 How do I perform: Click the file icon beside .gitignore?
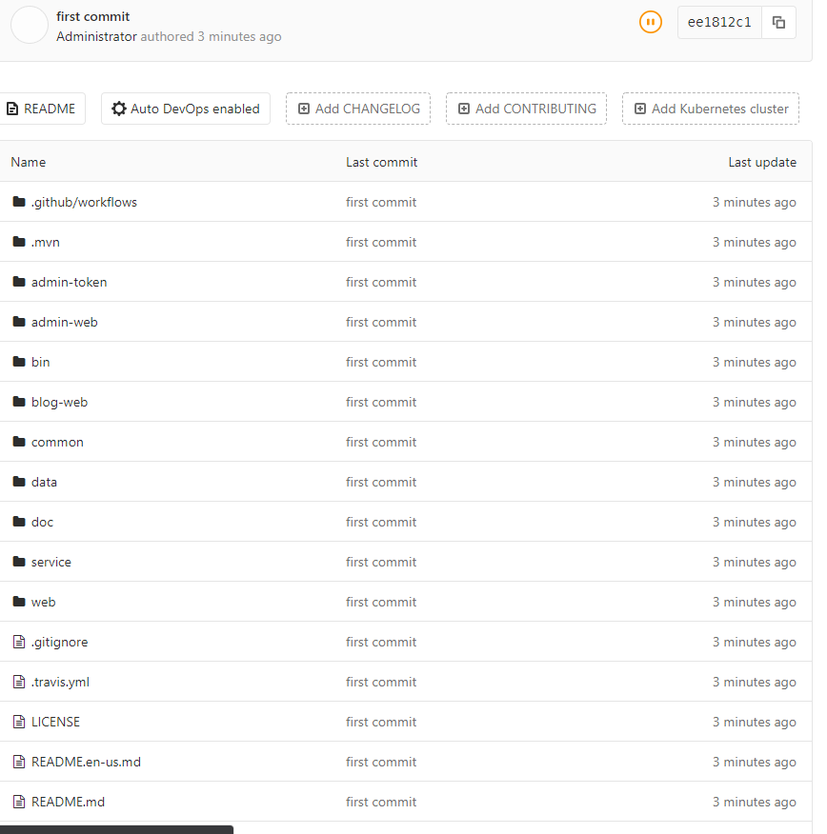[x=18, y=642]
